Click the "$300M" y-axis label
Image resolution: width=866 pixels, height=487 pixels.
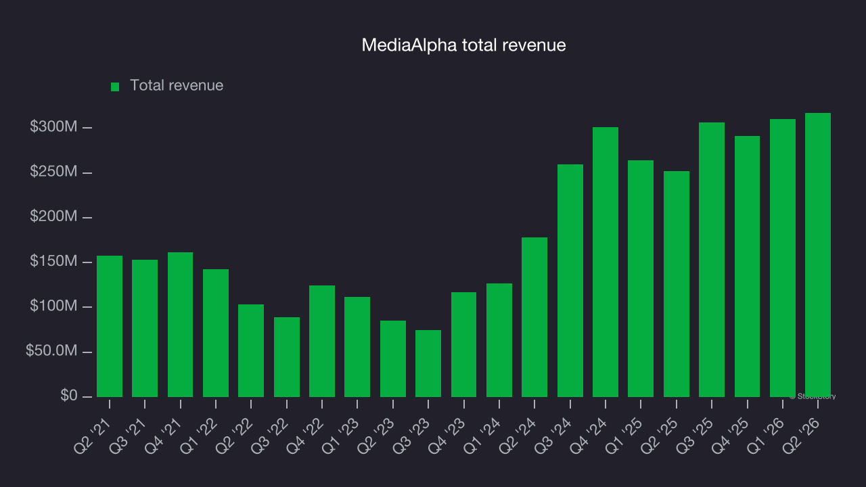tap(54, 127)
